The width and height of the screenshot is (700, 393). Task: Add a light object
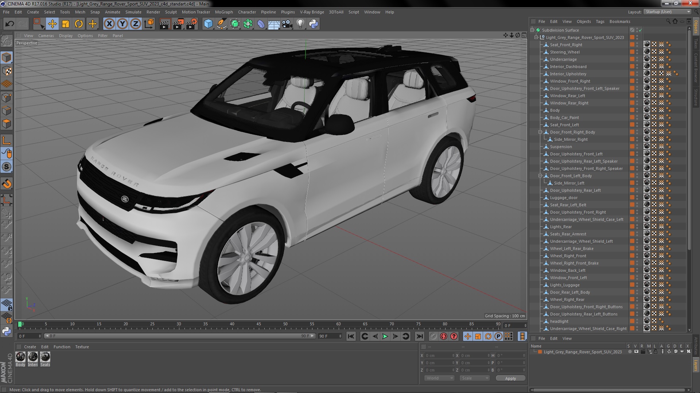pyautogui.click(x=300, y=24)
